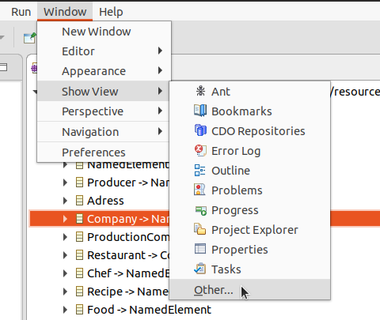Select the Restaurant class row
Screen dimensions: 380x320
click(128, 255)
